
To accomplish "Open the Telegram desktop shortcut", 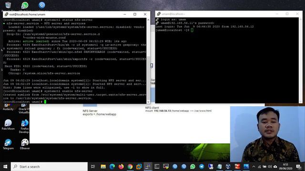I will coord(8,144).
